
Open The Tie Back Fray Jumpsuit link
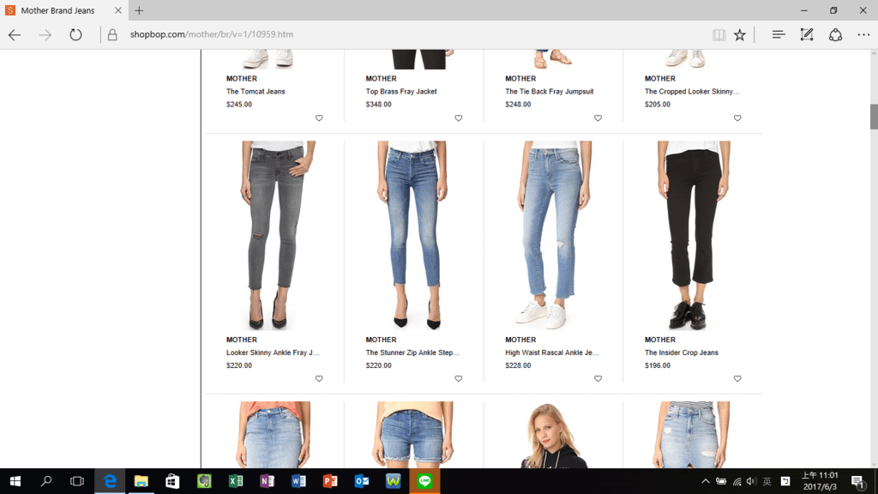pos(550,92)
